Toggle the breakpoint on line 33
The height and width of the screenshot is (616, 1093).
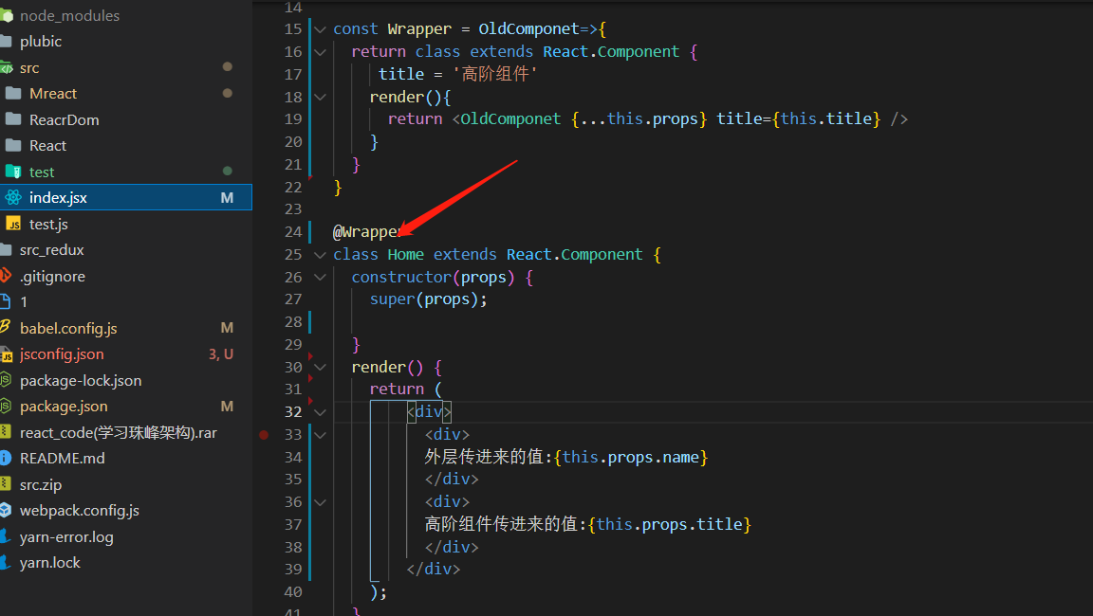pos(263,434)
